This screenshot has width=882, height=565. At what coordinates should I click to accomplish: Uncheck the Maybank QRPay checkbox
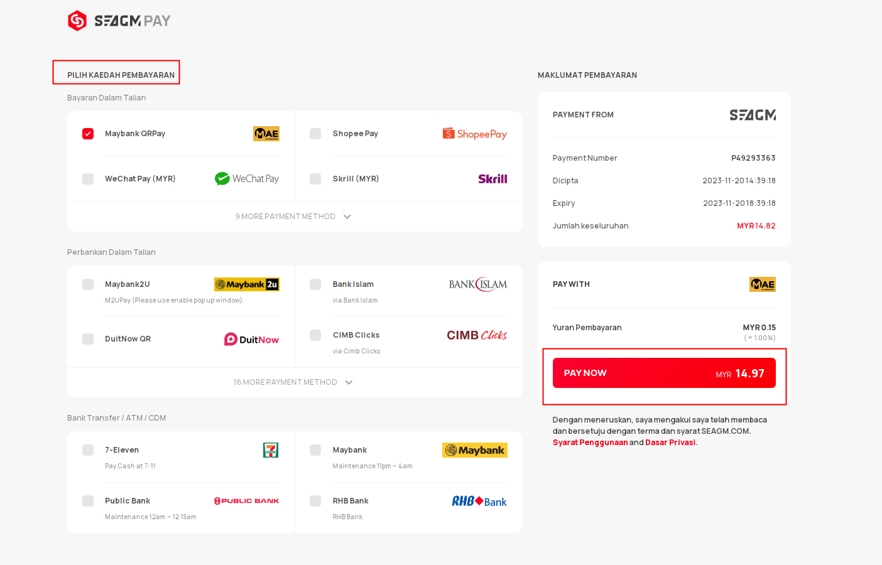tap(88, 134)
